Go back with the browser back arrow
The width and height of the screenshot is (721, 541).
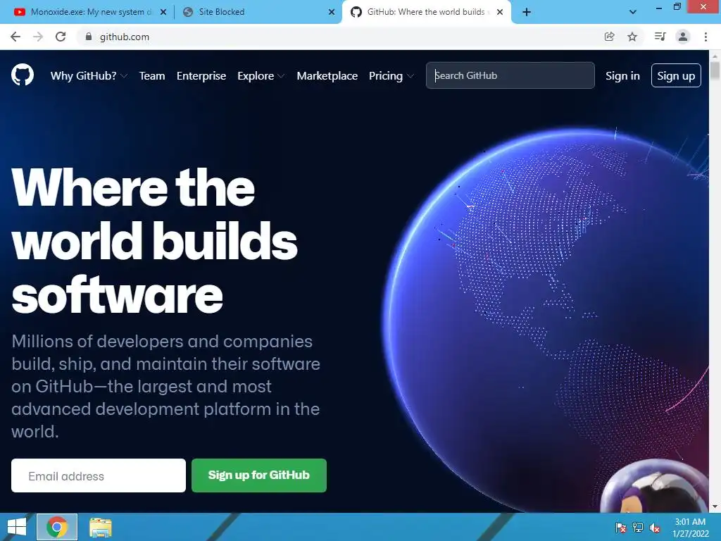[x=15, y=37]
